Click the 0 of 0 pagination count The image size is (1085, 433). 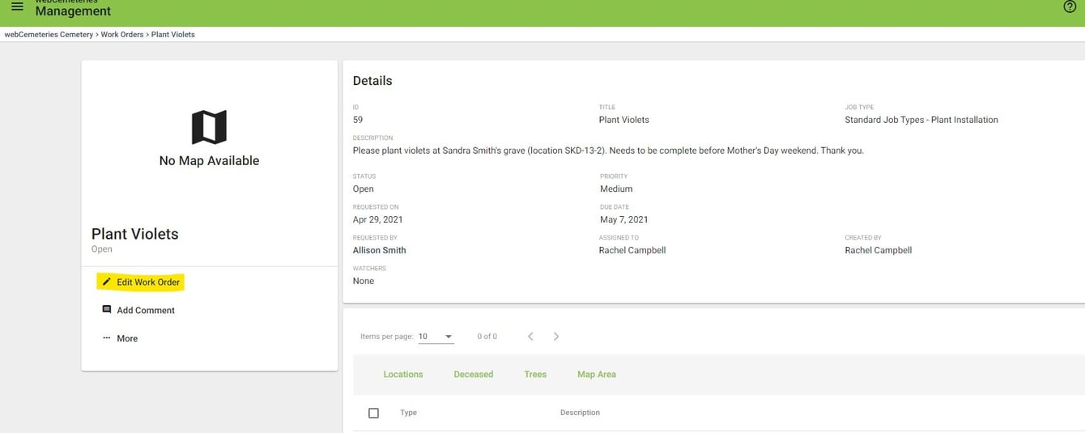pyautogui.click(x=487, y=337)
